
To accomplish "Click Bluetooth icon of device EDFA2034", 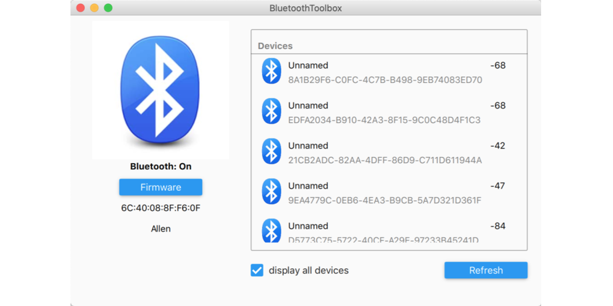I will pos(271,111).
